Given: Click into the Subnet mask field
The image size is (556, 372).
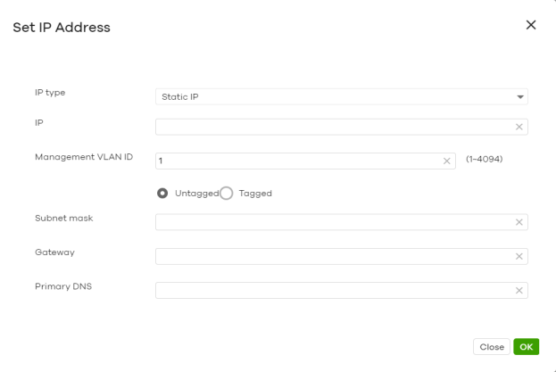Looking at the screenshot, I should (x=332, y=222).
